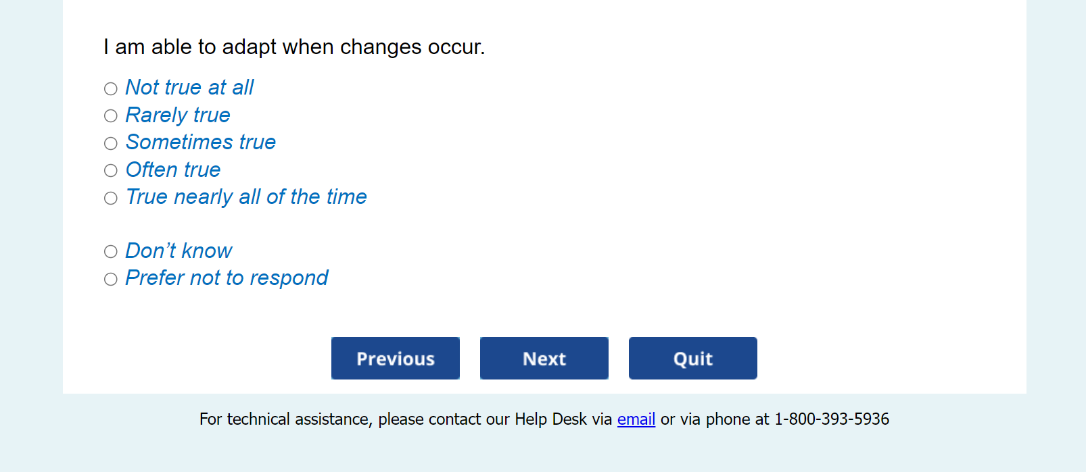
Task: Go back with the Previous button
Action: 396,359
